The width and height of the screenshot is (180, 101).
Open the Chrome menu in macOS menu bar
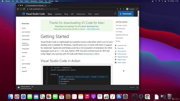[x=8, y=1]
